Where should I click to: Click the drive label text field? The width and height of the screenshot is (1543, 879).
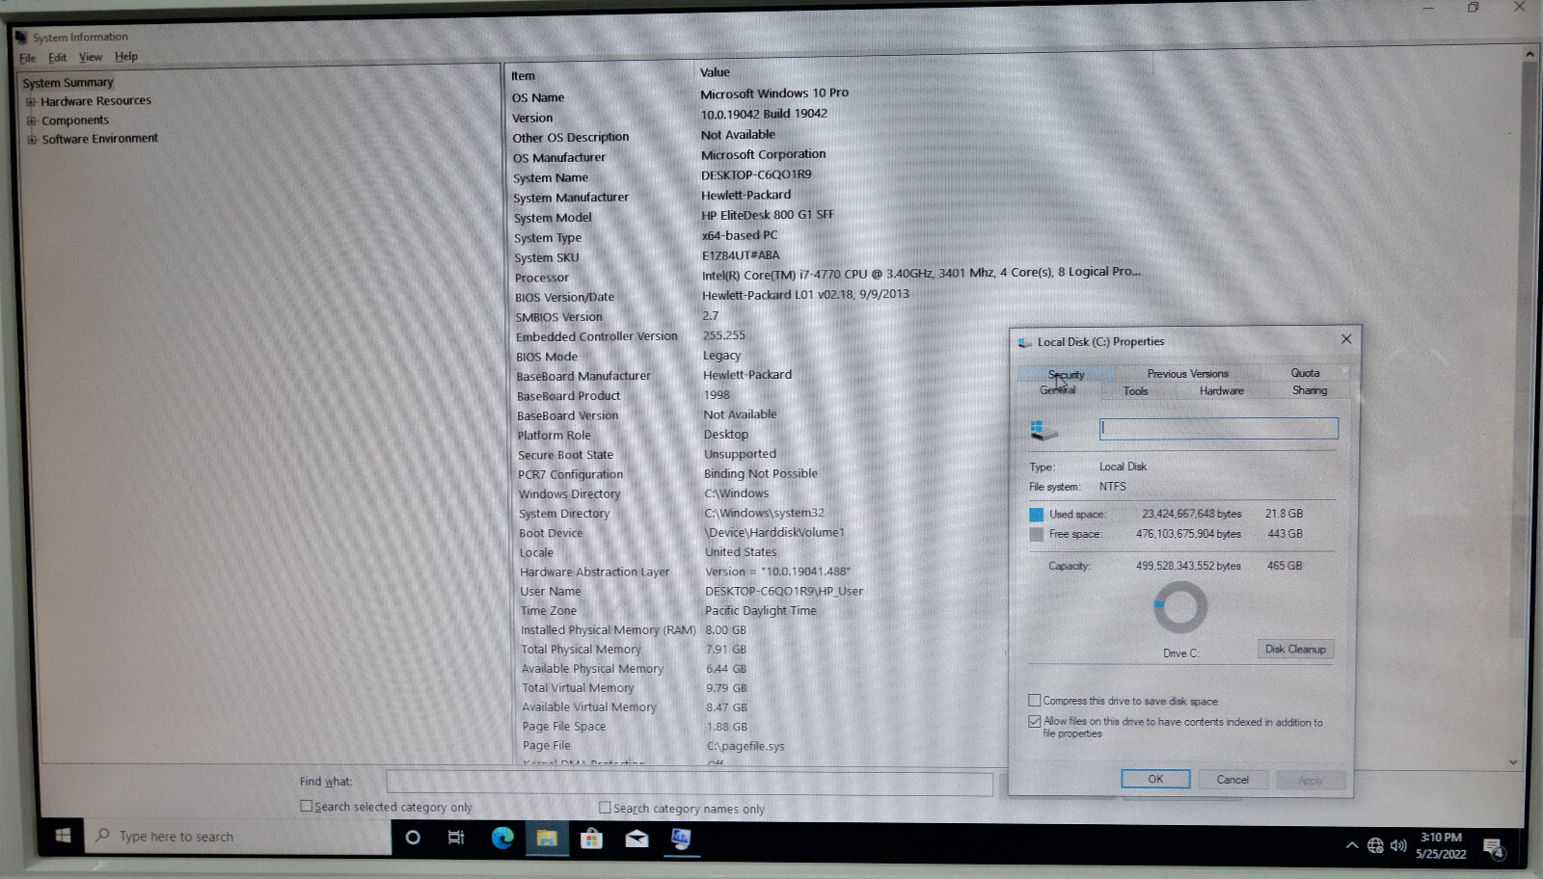(1219, 428)
